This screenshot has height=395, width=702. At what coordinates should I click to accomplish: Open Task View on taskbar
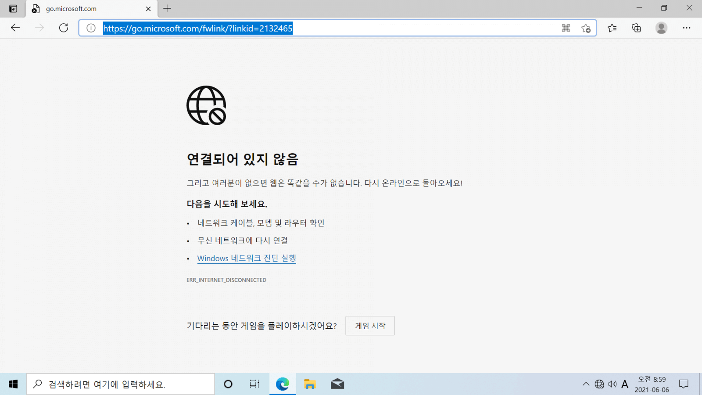pyautogui.click(x=254, y=384)
